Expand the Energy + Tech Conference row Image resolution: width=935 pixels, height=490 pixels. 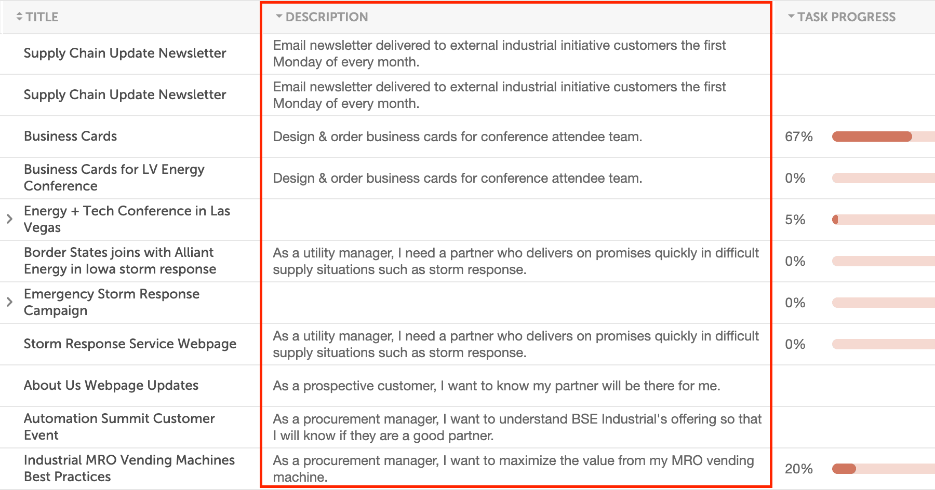click(9, 219)
